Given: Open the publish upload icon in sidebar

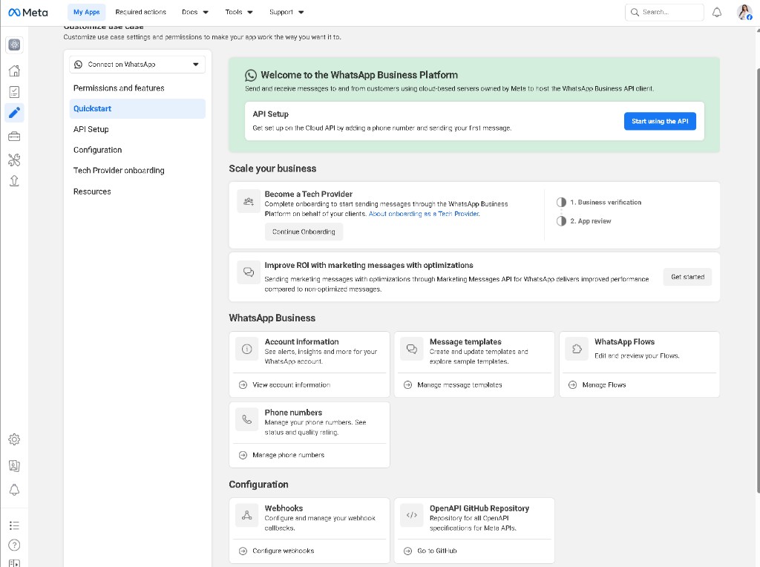Looking at the screenshot, I should 15,181.
